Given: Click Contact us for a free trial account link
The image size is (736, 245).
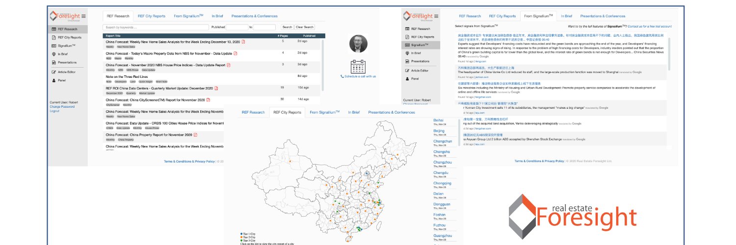Looking at the screenshot, I should (650, 26).
